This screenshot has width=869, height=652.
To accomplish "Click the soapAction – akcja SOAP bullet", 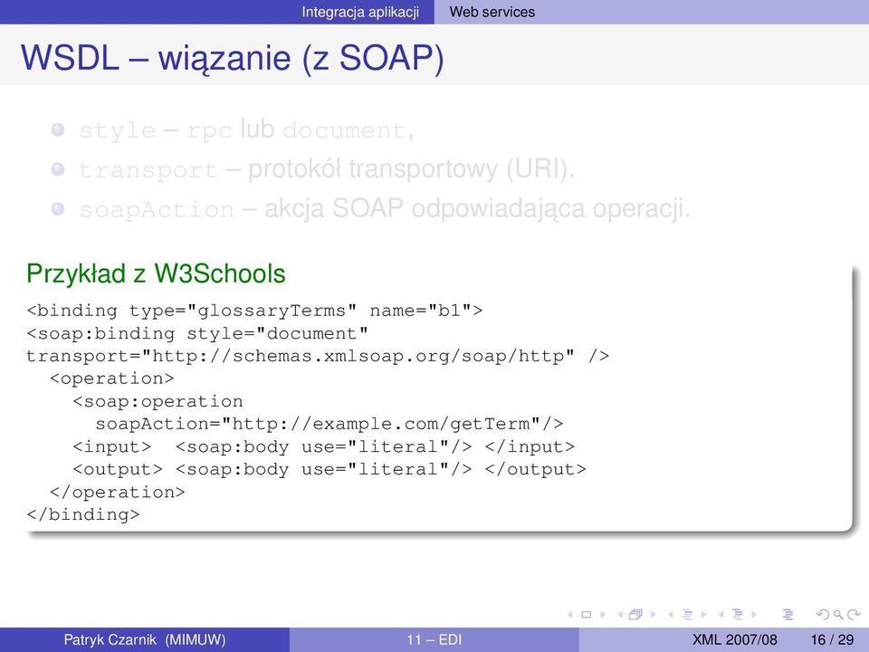I will click(x=385, y=209).
